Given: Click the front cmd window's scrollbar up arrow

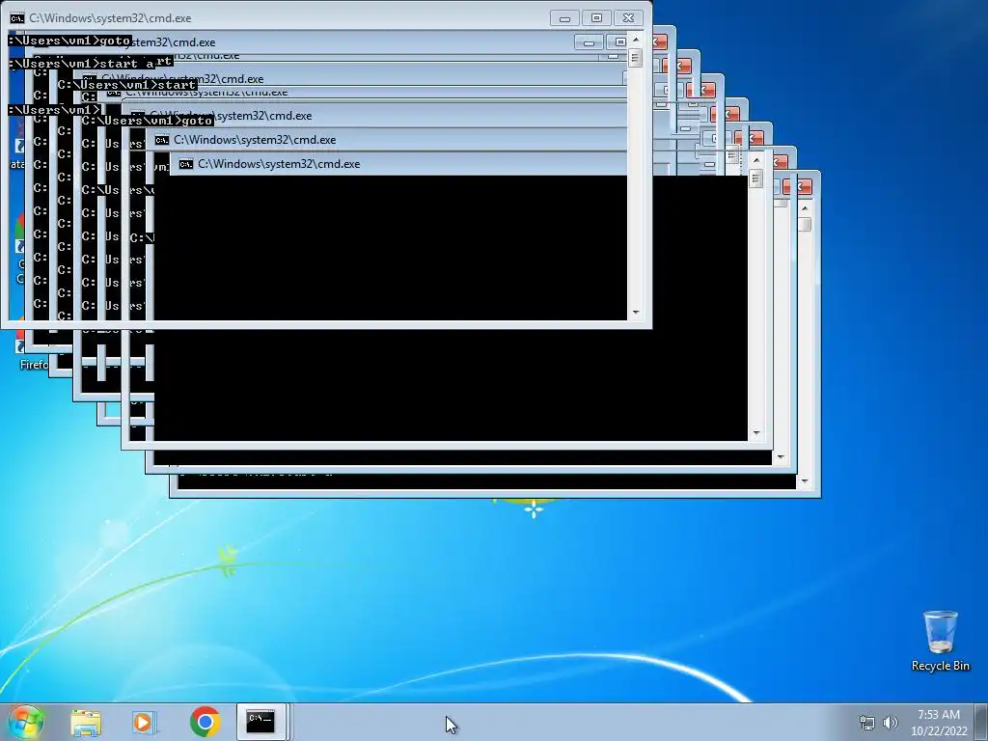Looking at the screenshot, I should [x=636, y=39].
